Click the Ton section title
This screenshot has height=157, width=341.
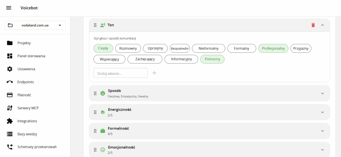click(x=111, y=25)
